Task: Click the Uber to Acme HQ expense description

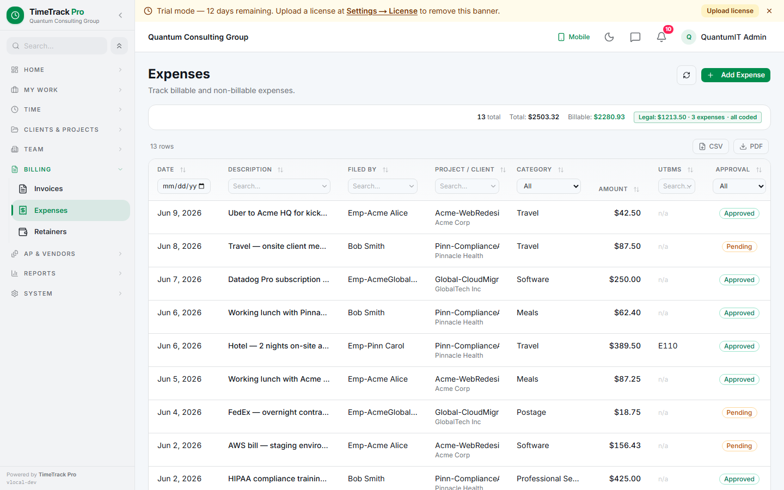Action: coord(278,213)
